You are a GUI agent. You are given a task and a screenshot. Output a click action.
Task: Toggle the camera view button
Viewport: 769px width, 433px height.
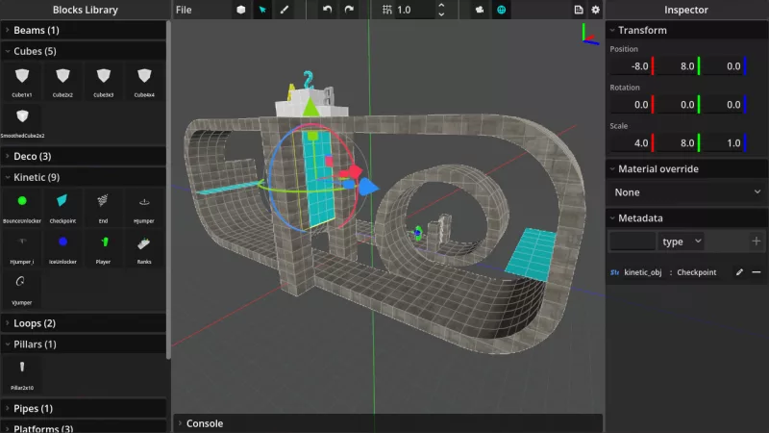click(x=480, y=10)
